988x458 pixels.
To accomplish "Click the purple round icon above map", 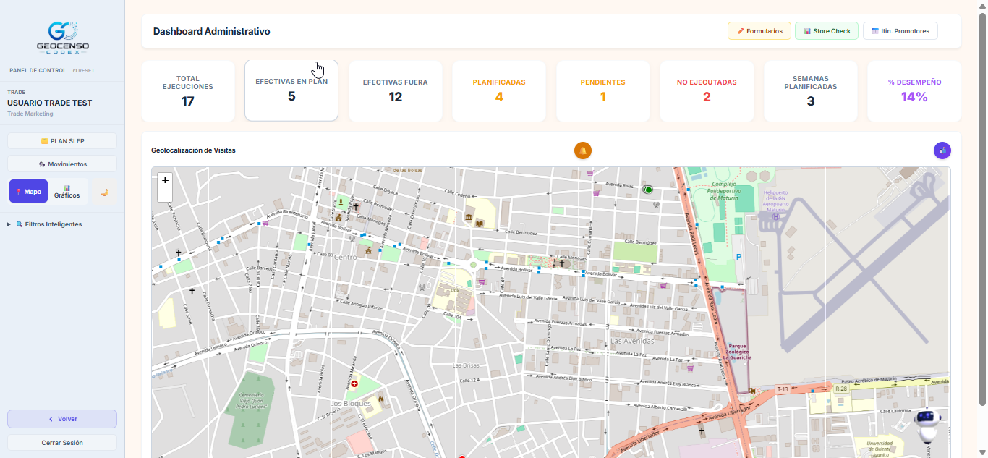I will coord(942,150).
